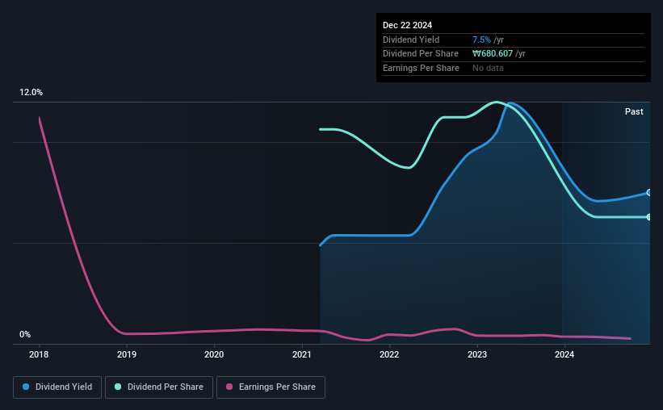This screenshot has width=663, height=410.
Task: Click the 2022 x-axis label
Action: (x=389, y=354)
